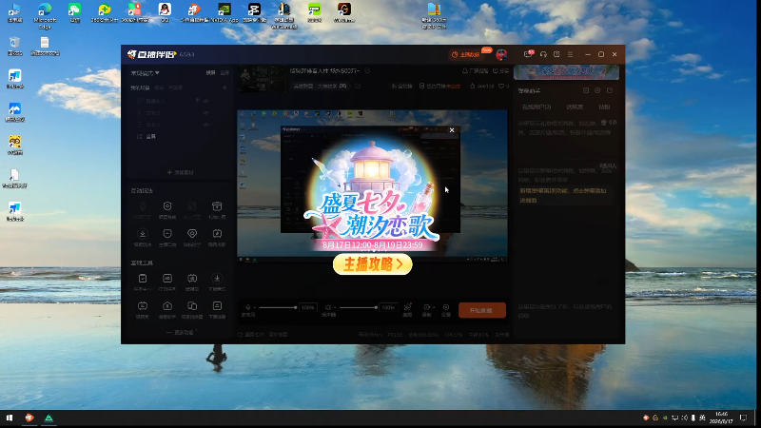Switch to the 贡献榜 tab
This screenshot has height=428, width=761.
tap(575, 107)
